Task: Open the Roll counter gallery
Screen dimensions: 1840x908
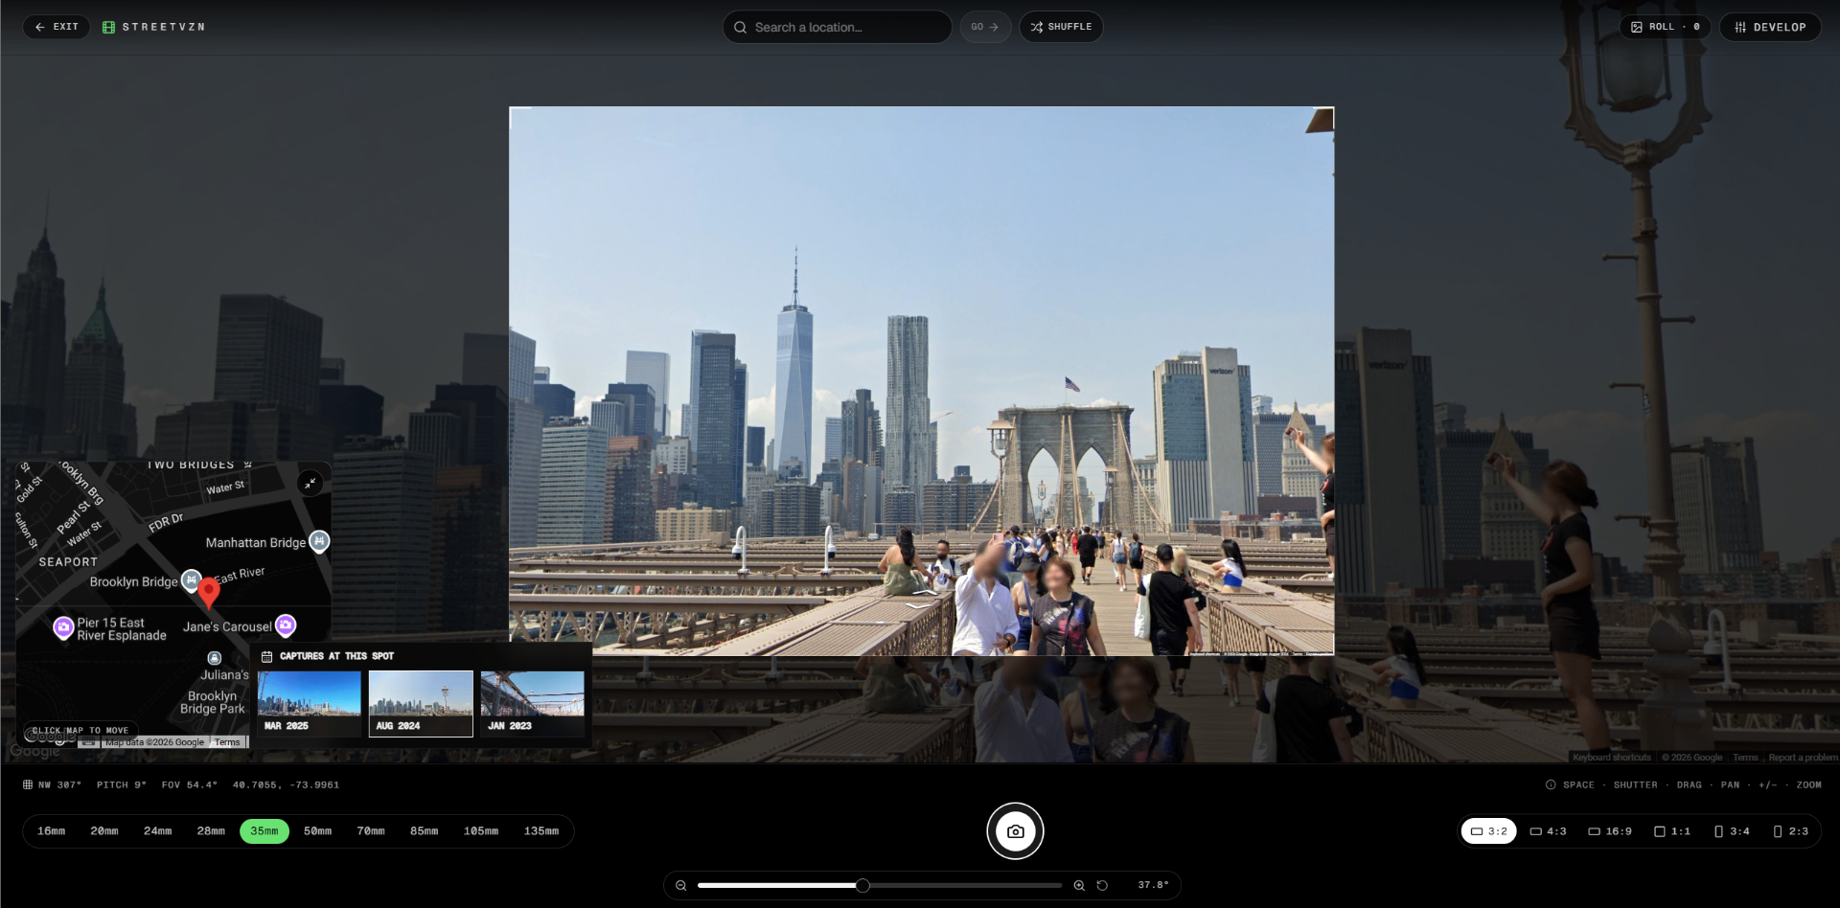Action: [1666, 27]
